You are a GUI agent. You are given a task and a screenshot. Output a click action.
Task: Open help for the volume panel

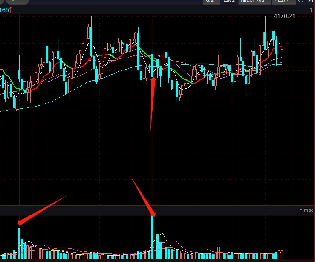tap(301, 210)
